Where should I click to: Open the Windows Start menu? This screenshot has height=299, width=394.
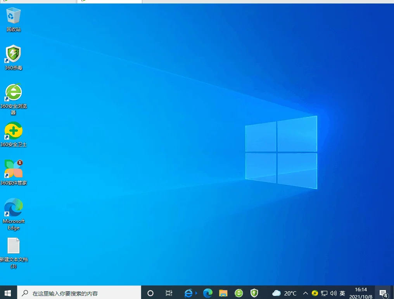click(x=8, y=293)
